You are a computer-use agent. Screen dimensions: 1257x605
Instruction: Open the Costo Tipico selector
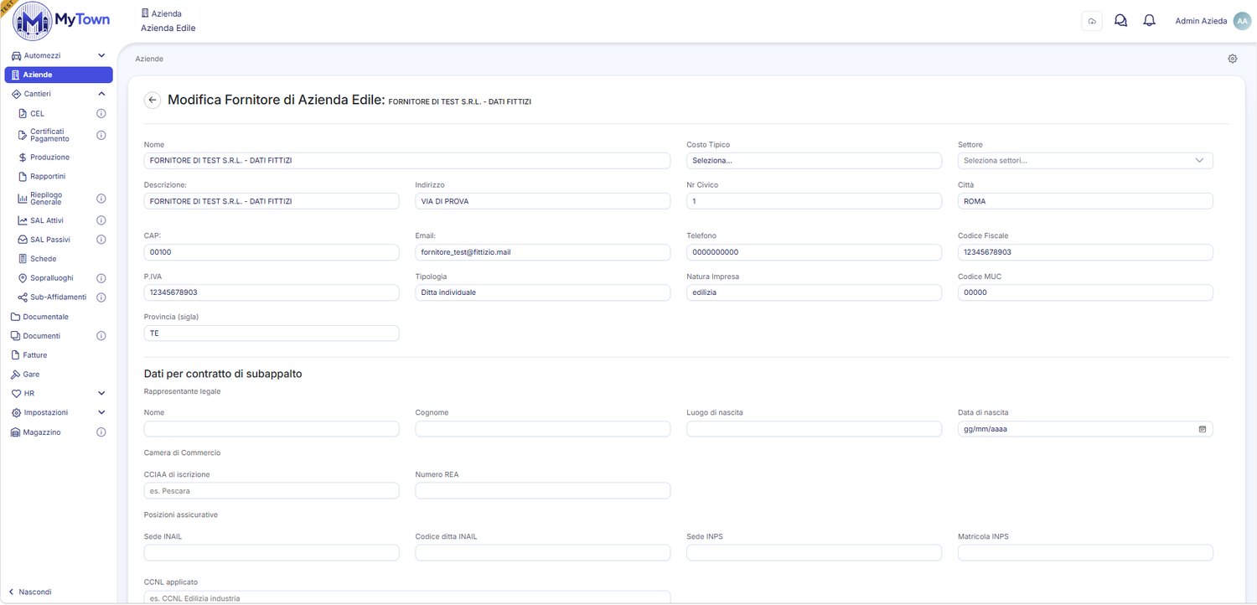(x=814, y=160)
